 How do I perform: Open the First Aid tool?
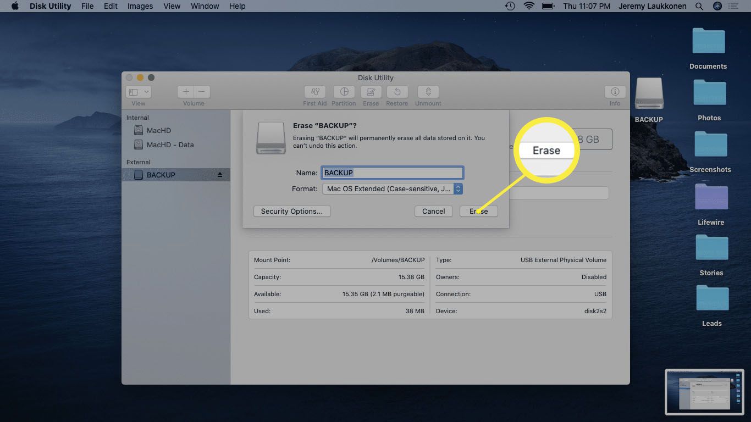[x=314, y=92]
